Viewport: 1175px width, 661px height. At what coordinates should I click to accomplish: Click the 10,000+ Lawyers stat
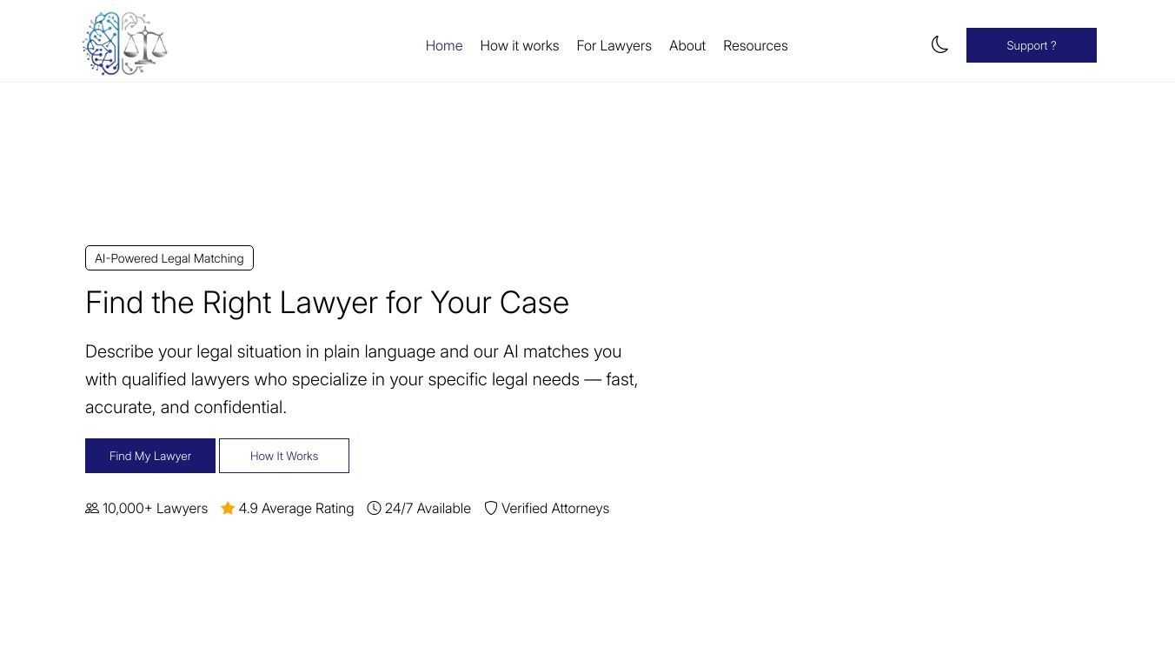(155, 508)
